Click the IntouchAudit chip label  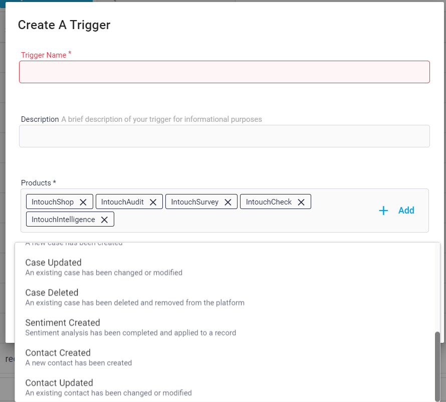coord(122,202)
